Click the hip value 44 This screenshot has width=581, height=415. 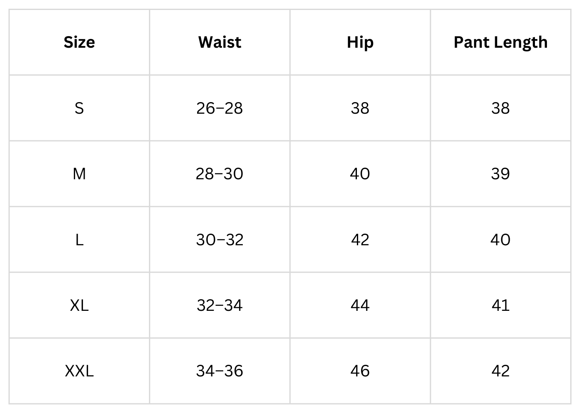click(360, 305)
